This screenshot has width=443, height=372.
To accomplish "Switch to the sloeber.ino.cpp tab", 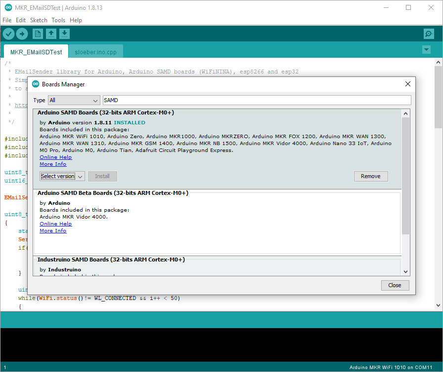I will [x=95, y=52].
